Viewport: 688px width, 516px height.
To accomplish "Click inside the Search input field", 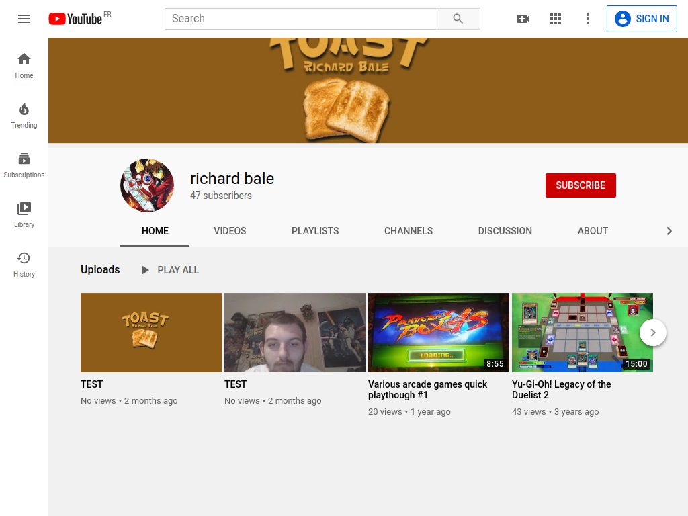I will click(301, 19).
